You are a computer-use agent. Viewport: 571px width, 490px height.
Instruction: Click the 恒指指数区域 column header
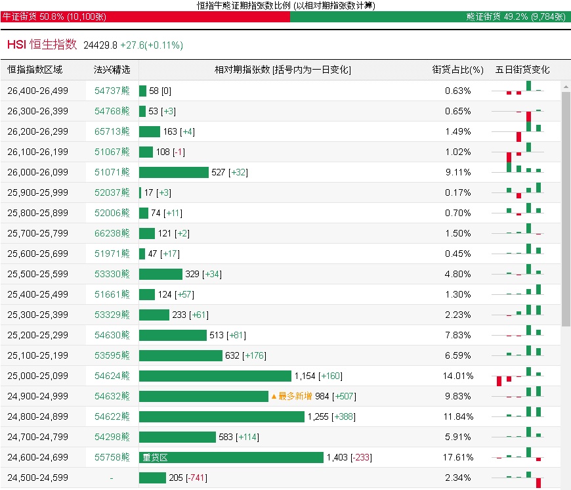coord(35,70)
